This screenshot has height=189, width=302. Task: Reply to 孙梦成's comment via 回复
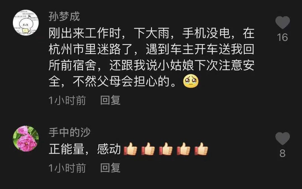(x=110, y=100)
